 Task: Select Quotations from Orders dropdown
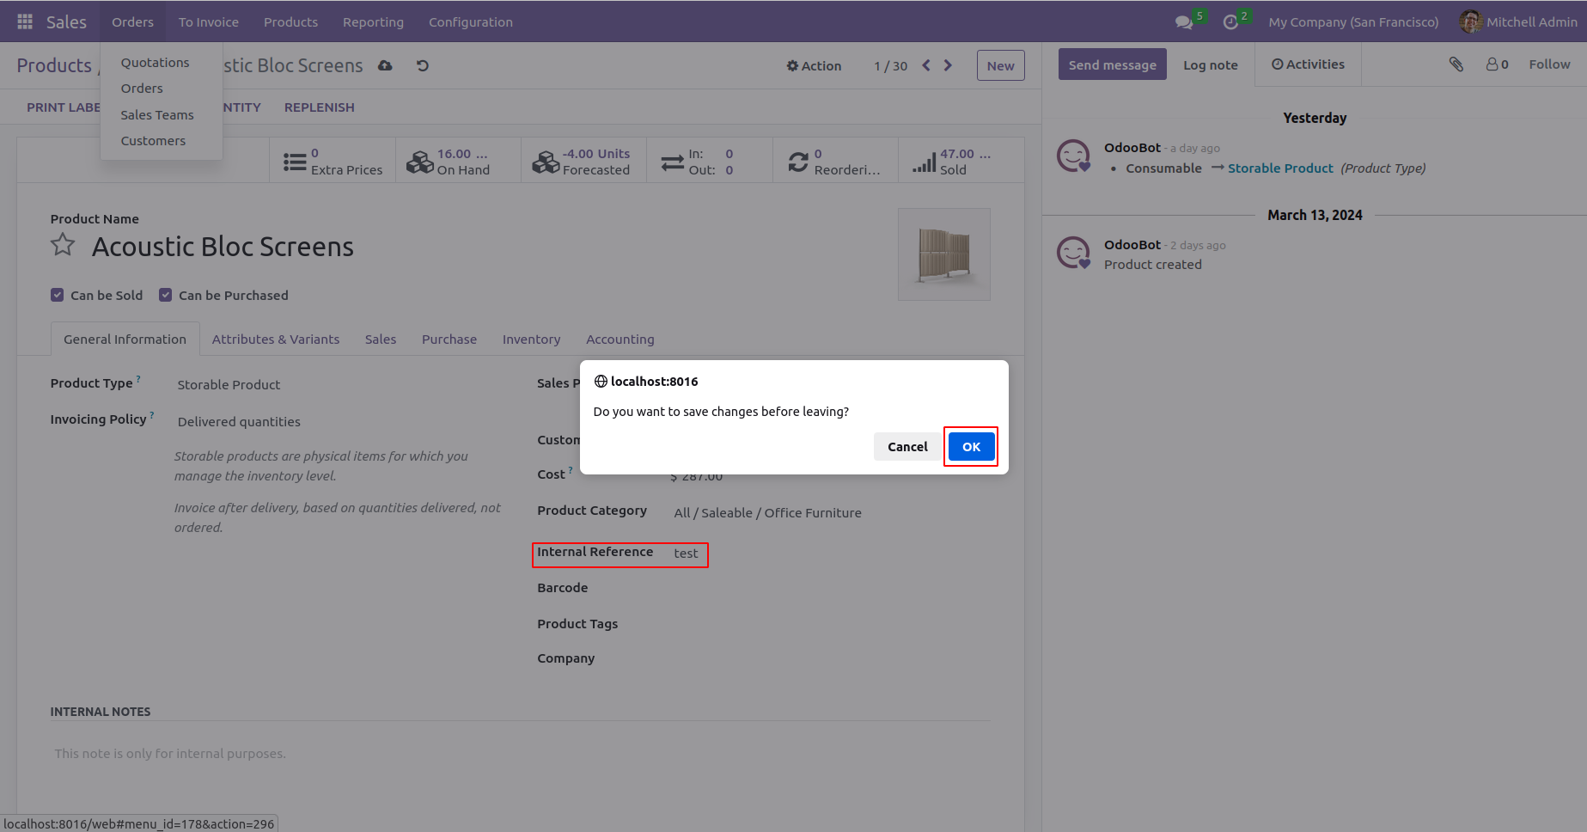pyautogui.click(x=156, y=63)
